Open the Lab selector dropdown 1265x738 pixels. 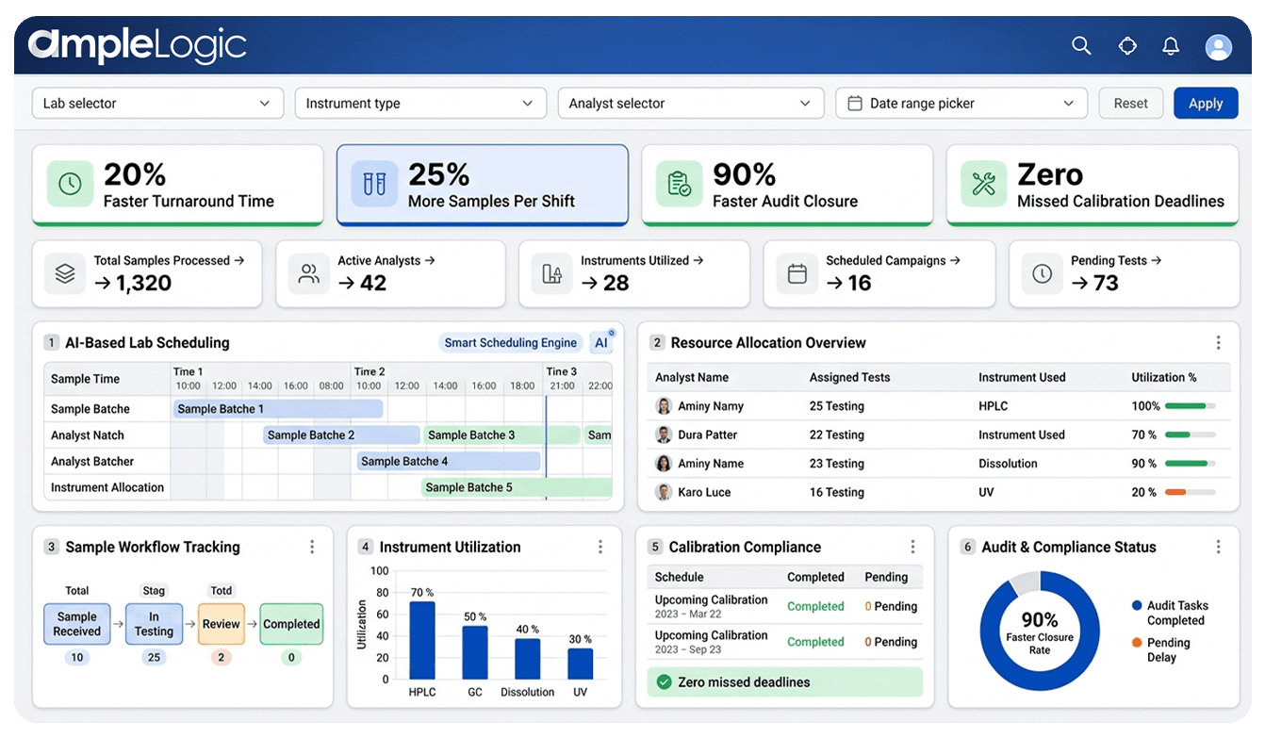tap(157, 104)
